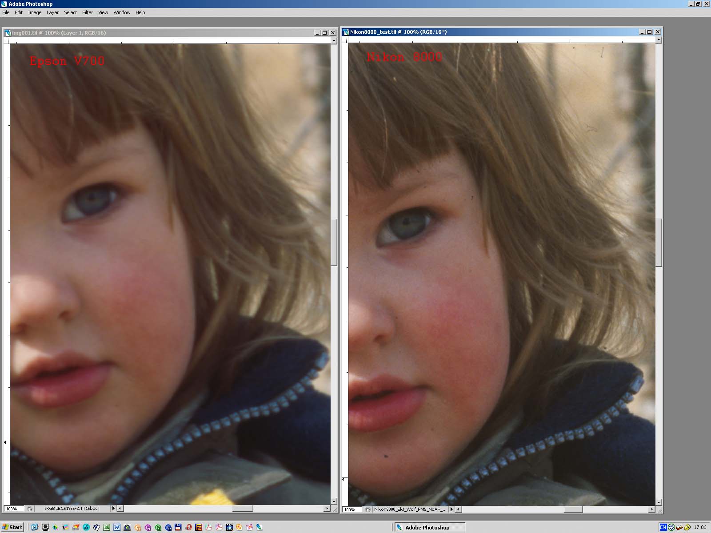Screen dimensions: 711x533
Task: Click the Photoshop feather quick launch icon
Action: [x=260, y=527]
